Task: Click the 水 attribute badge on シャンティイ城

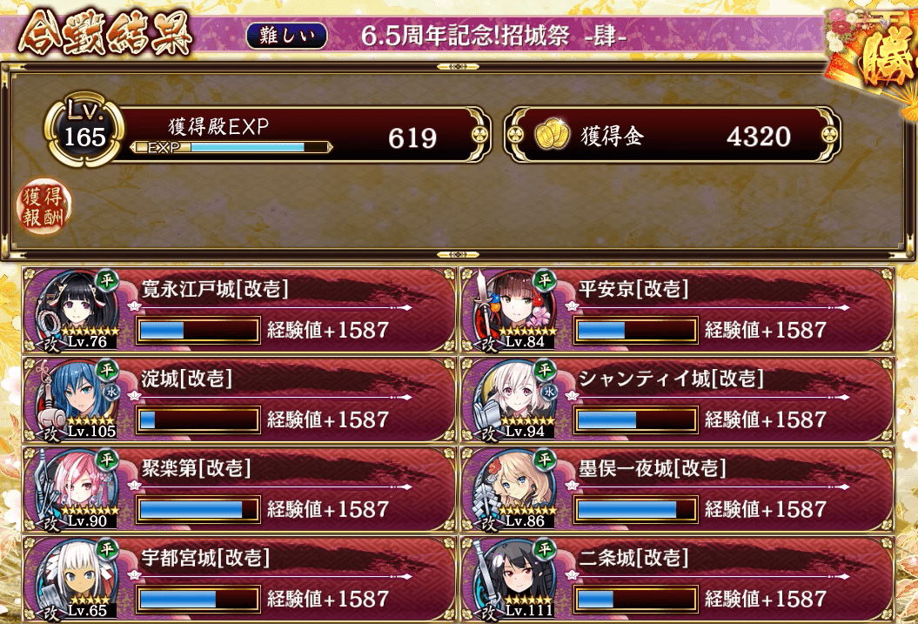Action: [548, 393]
